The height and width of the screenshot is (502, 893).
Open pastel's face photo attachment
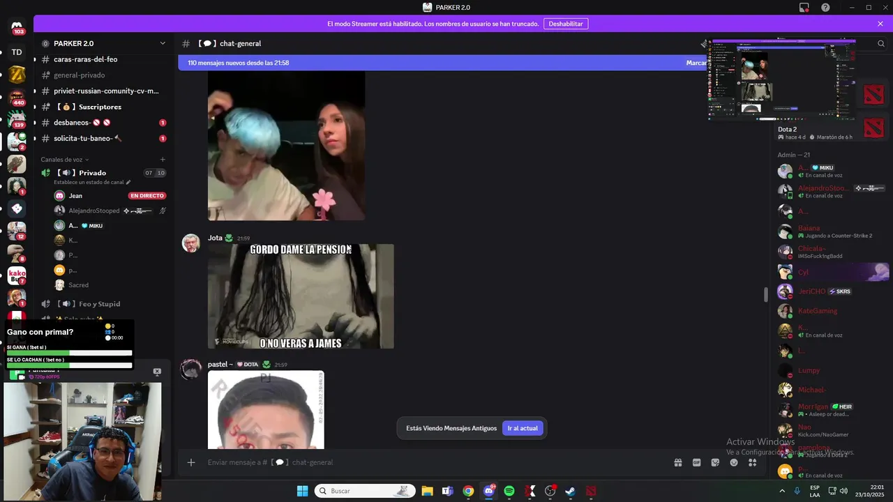tap(266, 410)
